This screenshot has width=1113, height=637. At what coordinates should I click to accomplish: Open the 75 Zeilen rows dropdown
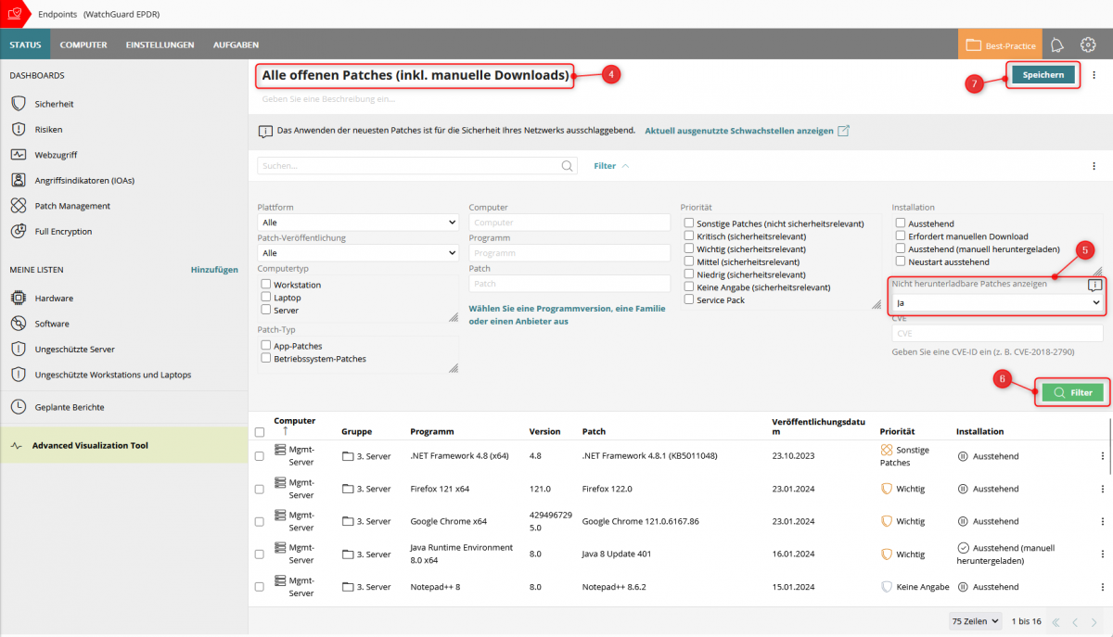pyautogui.click(x=975, y=621)
